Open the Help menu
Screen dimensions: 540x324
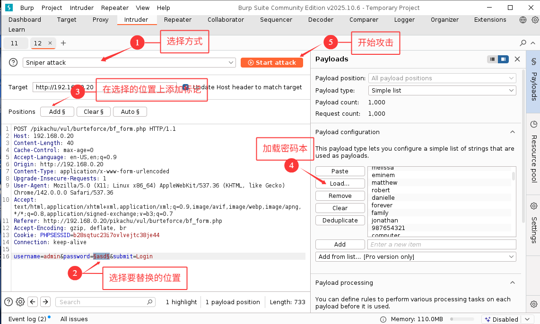point(164,8)
